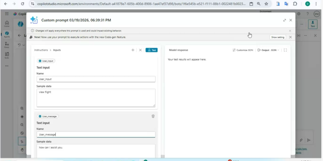Go back using browser back arrow
This screenshot has height=161, width=323.
[6, 4]
